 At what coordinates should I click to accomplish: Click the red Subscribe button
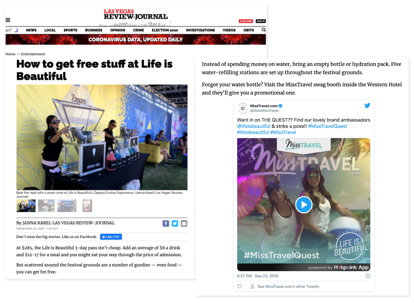[246, 21]
